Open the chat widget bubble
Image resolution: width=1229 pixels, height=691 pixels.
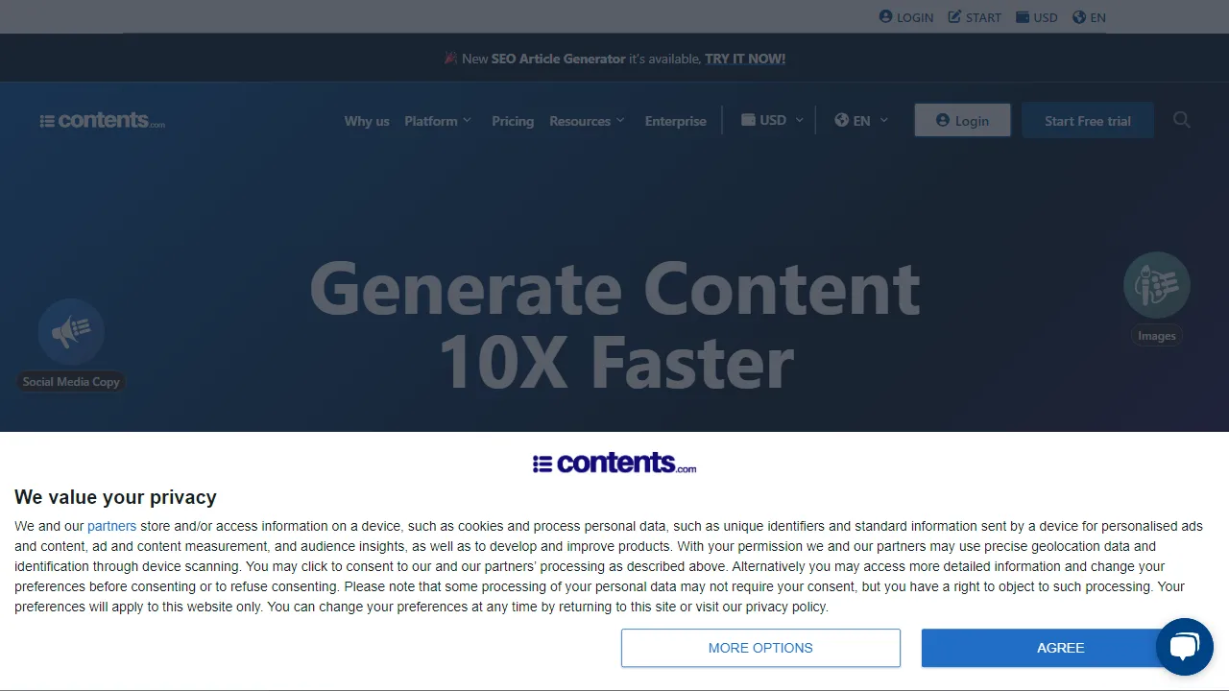[1185, 647]
